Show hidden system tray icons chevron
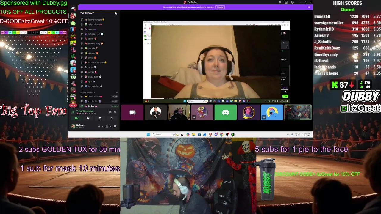The height and width of the screenshot is (214, 381). (x=288, y=134)
